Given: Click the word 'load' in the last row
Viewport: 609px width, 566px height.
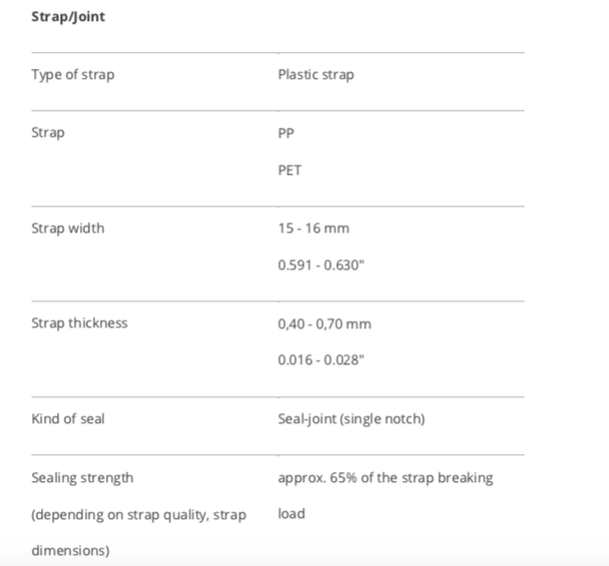Looking at the screenshot, I should [x=292, y=515].
